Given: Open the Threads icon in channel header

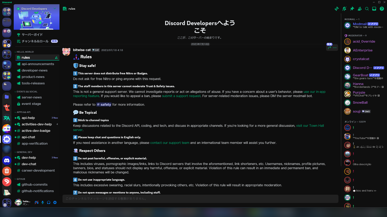Looking at the screenshot, I should point(337,9).
